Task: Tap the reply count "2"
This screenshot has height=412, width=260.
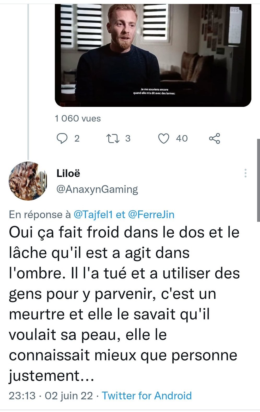Action: click(77, 138)
